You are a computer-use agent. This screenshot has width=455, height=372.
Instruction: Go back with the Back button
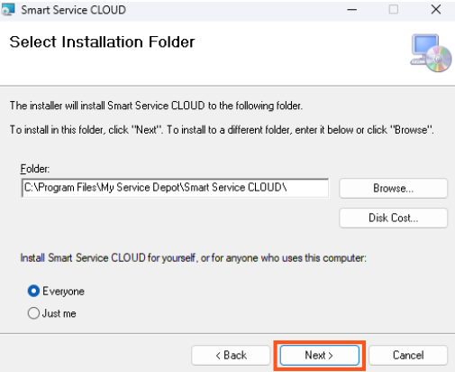pyautogui.click(x=231, y=355)
